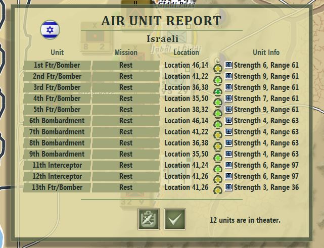Click the plus icon on the 6th Bombardment row
The height and width of the screenshot is (248, 324).
217,124
